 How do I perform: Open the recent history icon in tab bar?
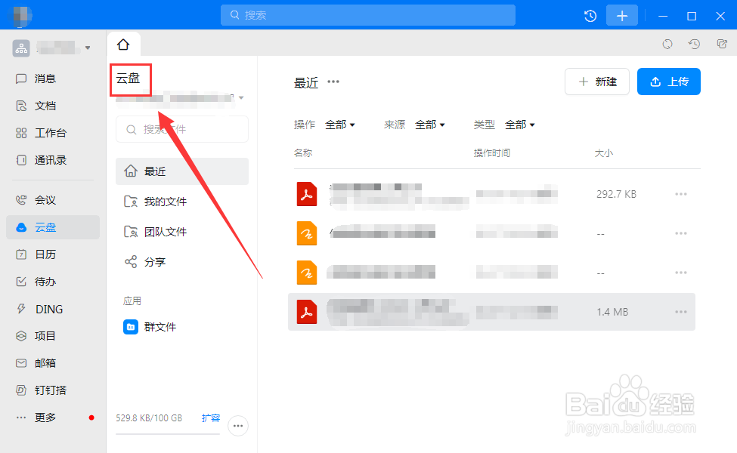click(694, 44)
